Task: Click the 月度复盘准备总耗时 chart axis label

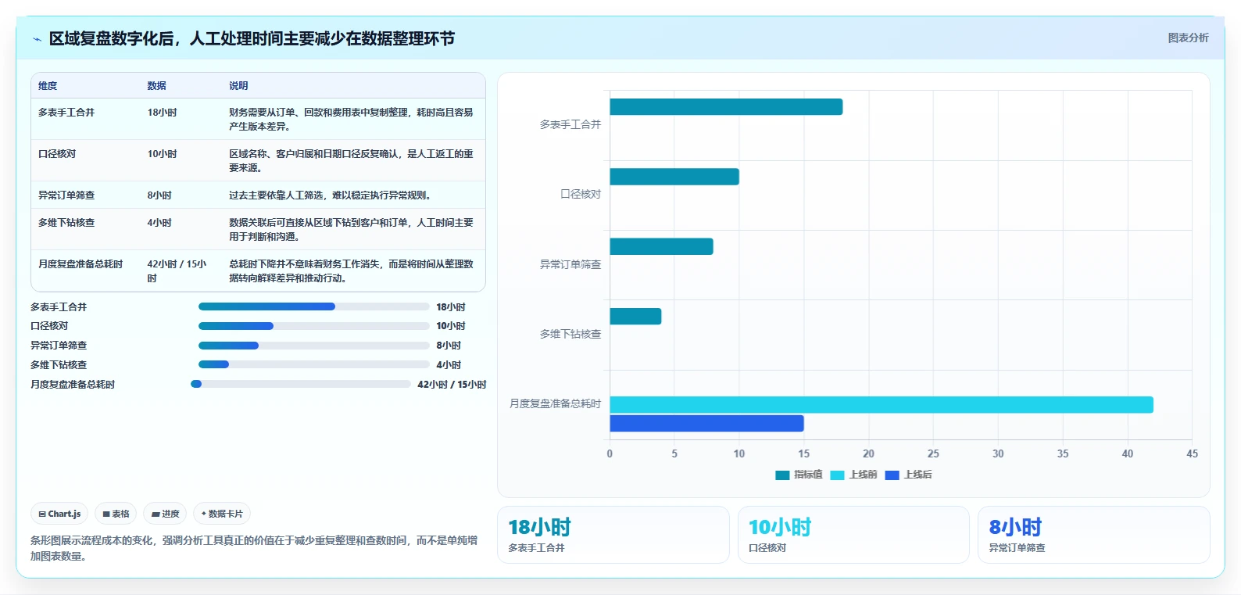Action: [555, 403]
